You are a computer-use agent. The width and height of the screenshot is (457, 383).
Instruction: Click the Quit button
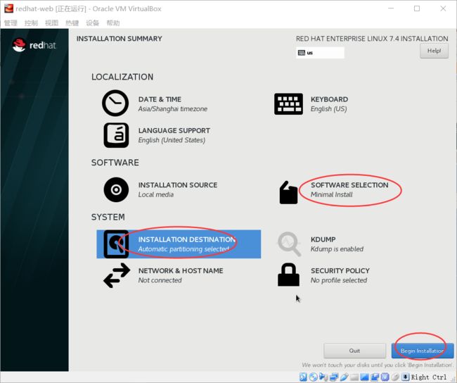(354, 351)
